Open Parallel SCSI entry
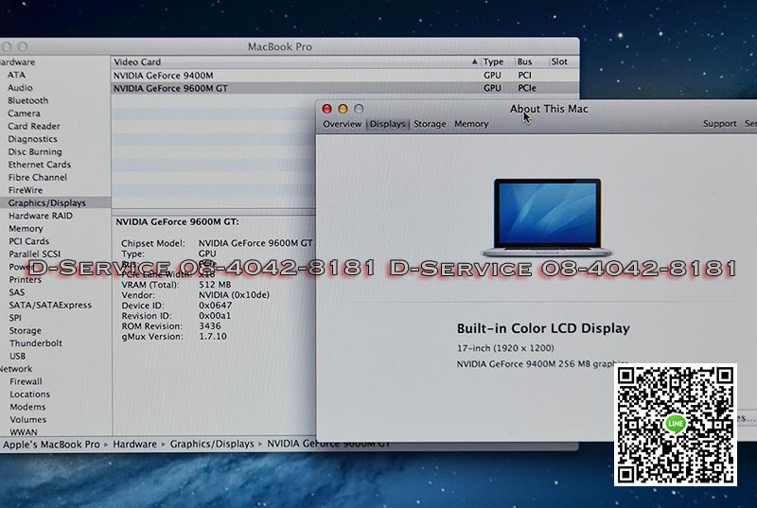 (34, 254)
